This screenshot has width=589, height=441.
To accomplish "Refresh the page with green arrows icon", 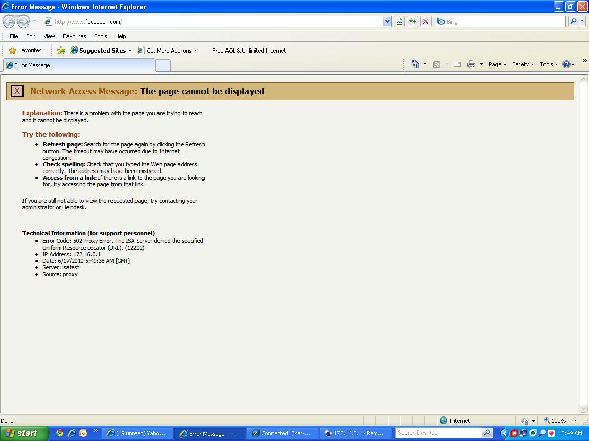I will coord(413,22).
